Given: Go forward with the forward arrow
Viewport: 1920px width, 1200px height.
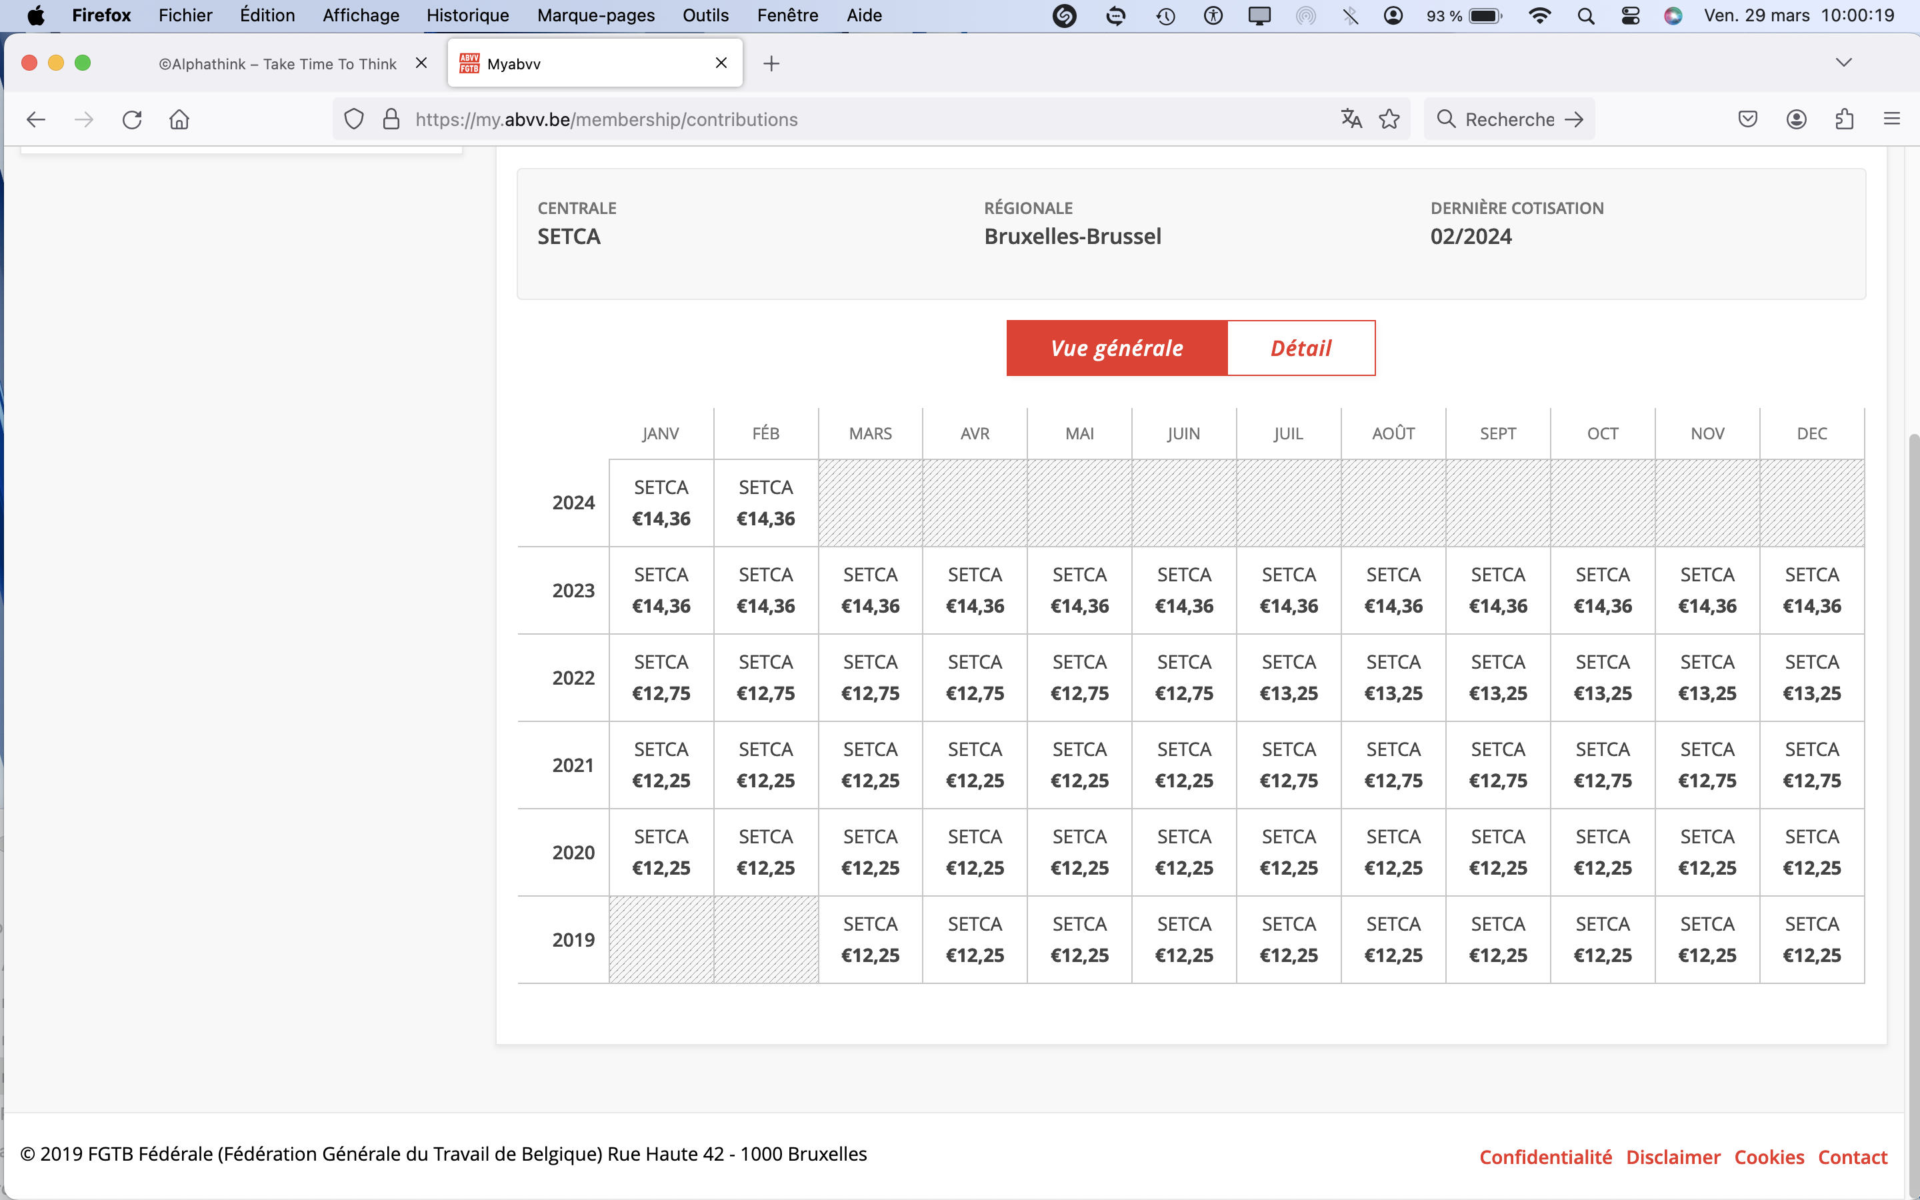Looking at the screenshot, I should pos(83,119).
